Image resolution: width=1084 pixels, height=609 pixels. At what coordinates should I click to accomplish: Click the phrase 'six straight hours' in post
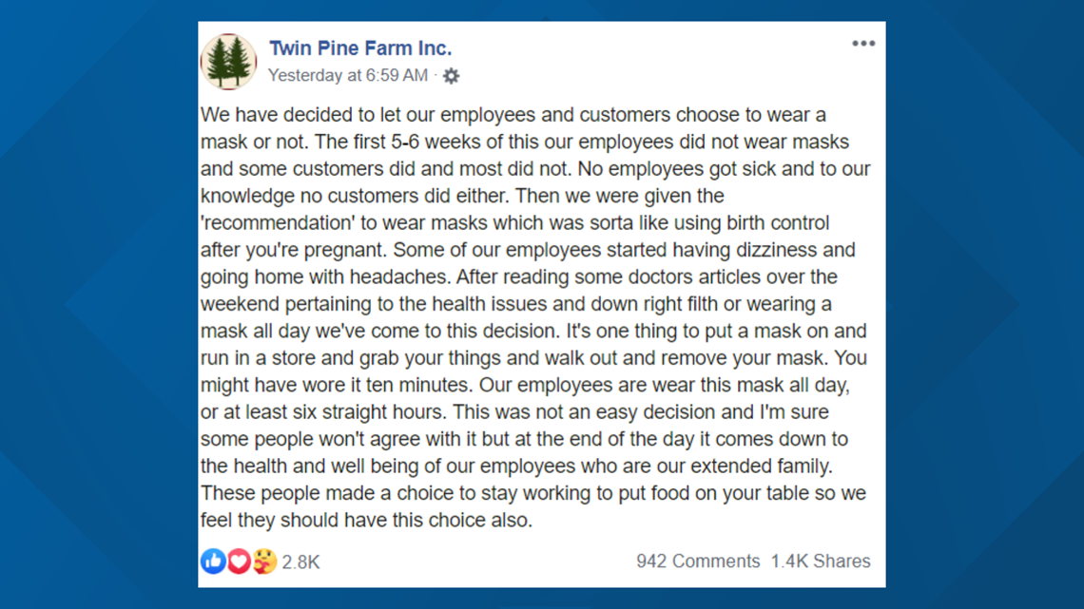[x=370, y=412]
